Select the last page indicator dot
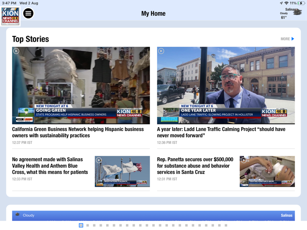 point(226,226)
